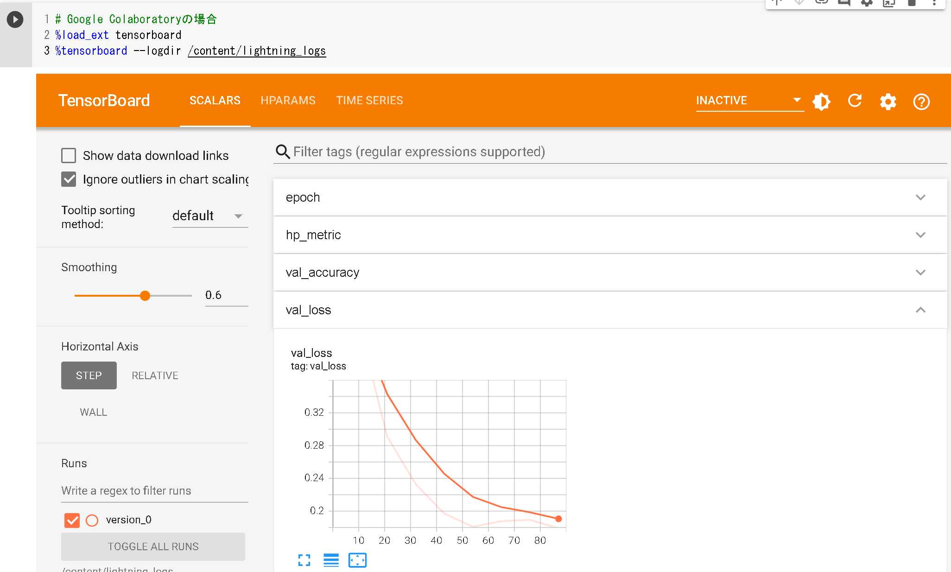
Task: Select RELATIVE as horizontal axis
Action: pos(154,375)
